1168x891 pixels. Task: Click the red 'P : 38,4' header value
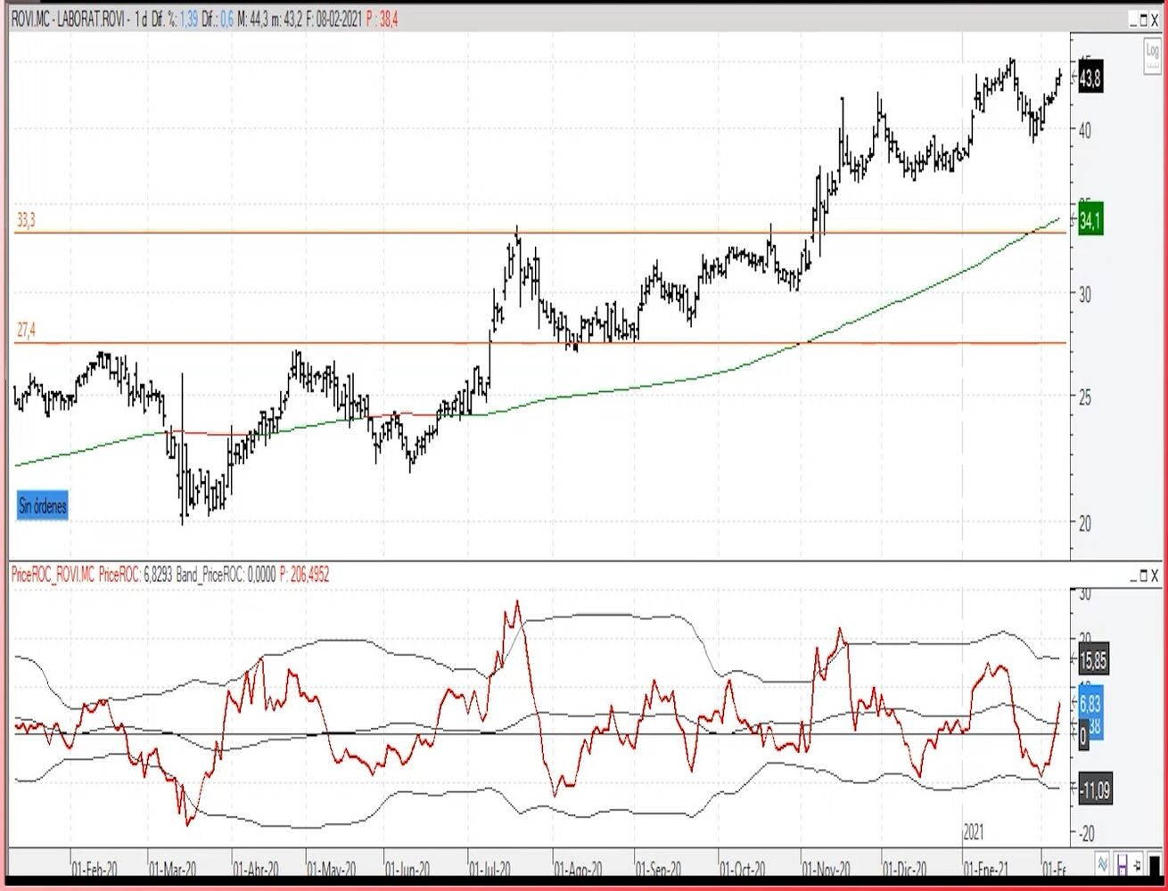pos(383,20)
